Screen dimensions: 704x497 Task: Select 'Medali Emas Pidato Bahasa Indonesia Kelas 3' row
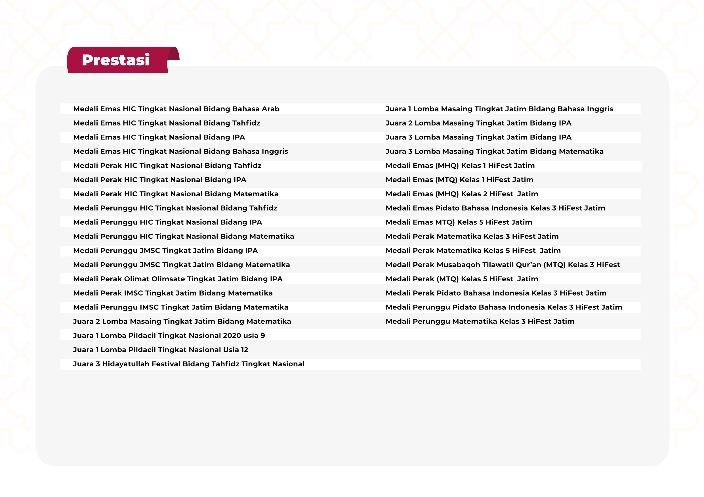click(x=495, y=208)
